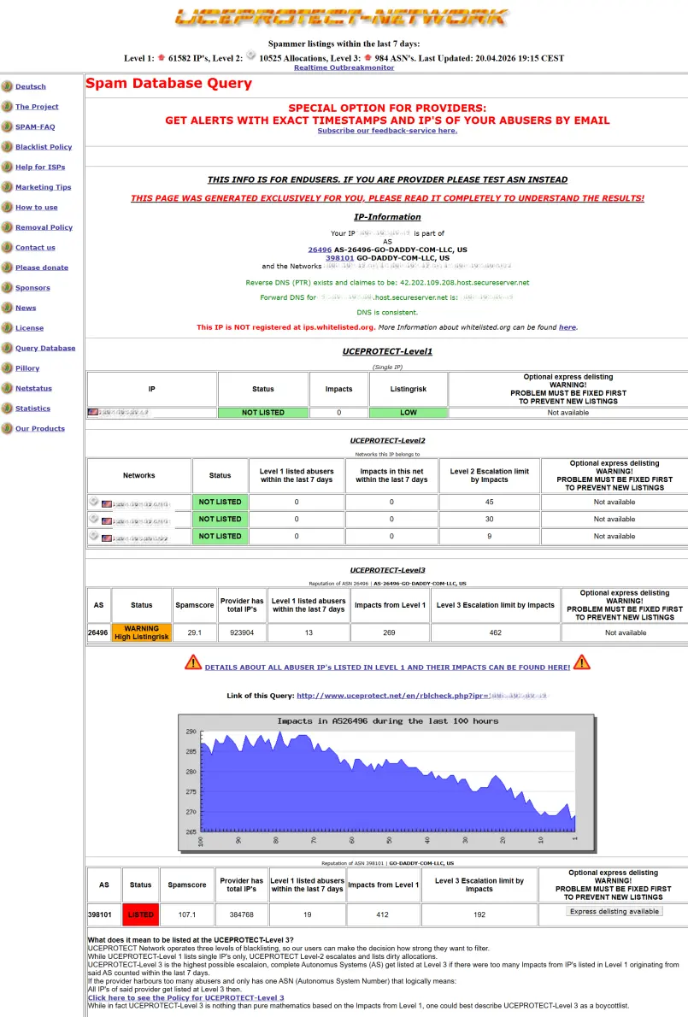Open Blacklist Policy page
The image size is (688, 1017).
point(44,147)
